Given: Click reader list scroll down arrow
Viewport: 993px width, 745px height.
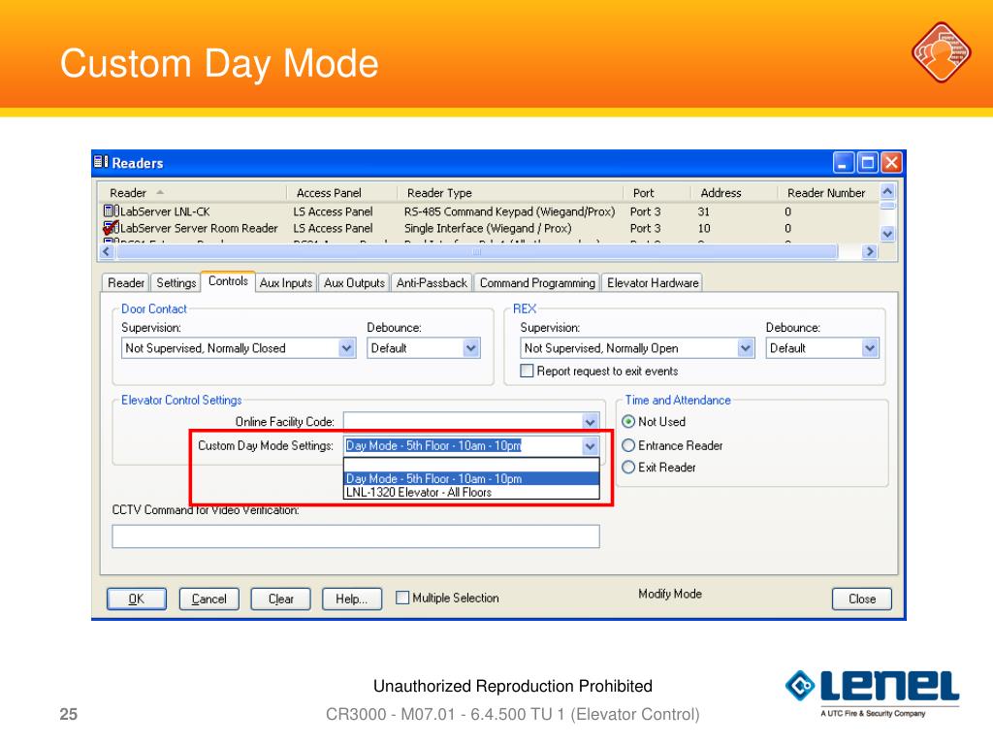Looking at the screenshot, I should click(888, 234).
